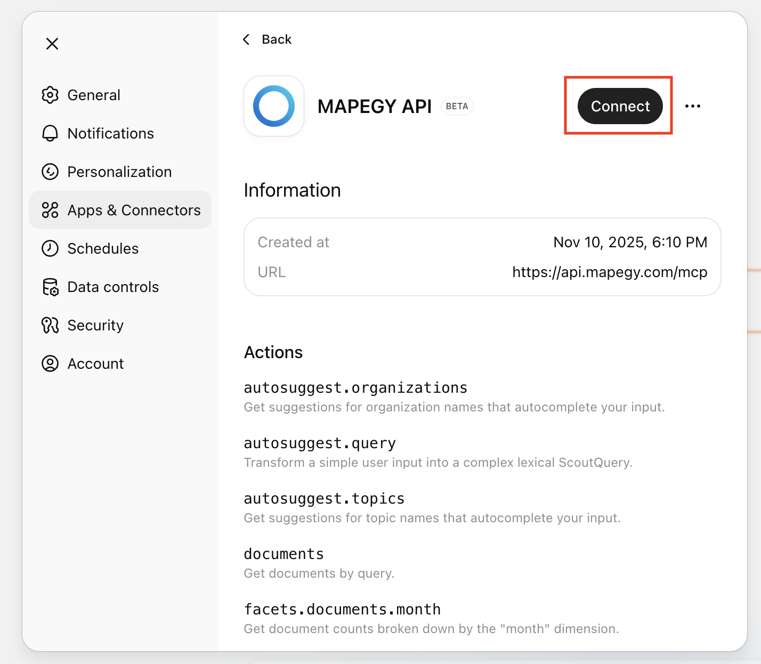Click the Security key icon

(50, 325)
